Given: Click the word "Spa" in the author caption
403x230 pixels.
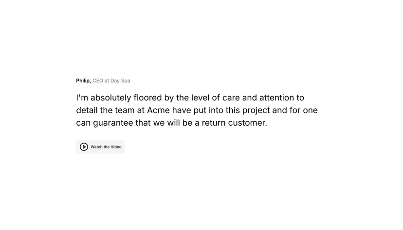Looking at the screenshot, I should (126, 81).
